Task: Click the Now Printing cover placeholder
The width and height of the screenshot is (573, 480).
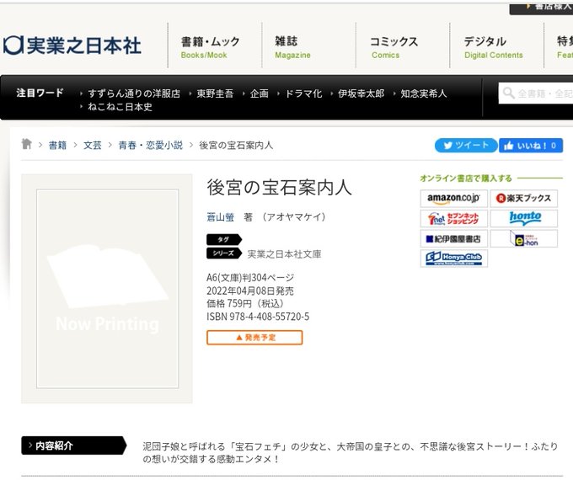Action: click(x=107, y=289)
